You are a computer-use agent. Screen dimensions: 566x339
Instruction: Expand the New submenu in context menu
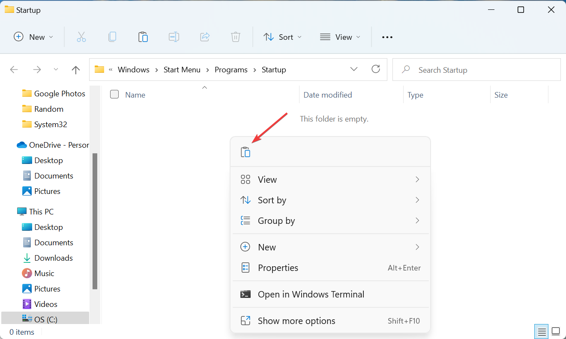coord(330,247)
